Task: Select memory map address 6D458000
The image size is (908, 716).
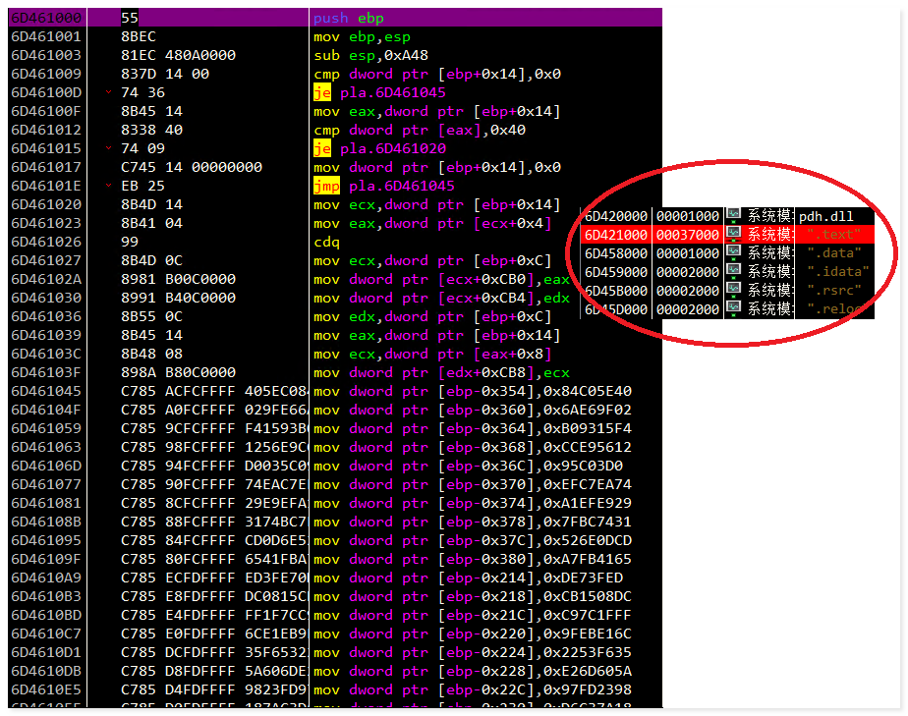Action: point(616,253)
